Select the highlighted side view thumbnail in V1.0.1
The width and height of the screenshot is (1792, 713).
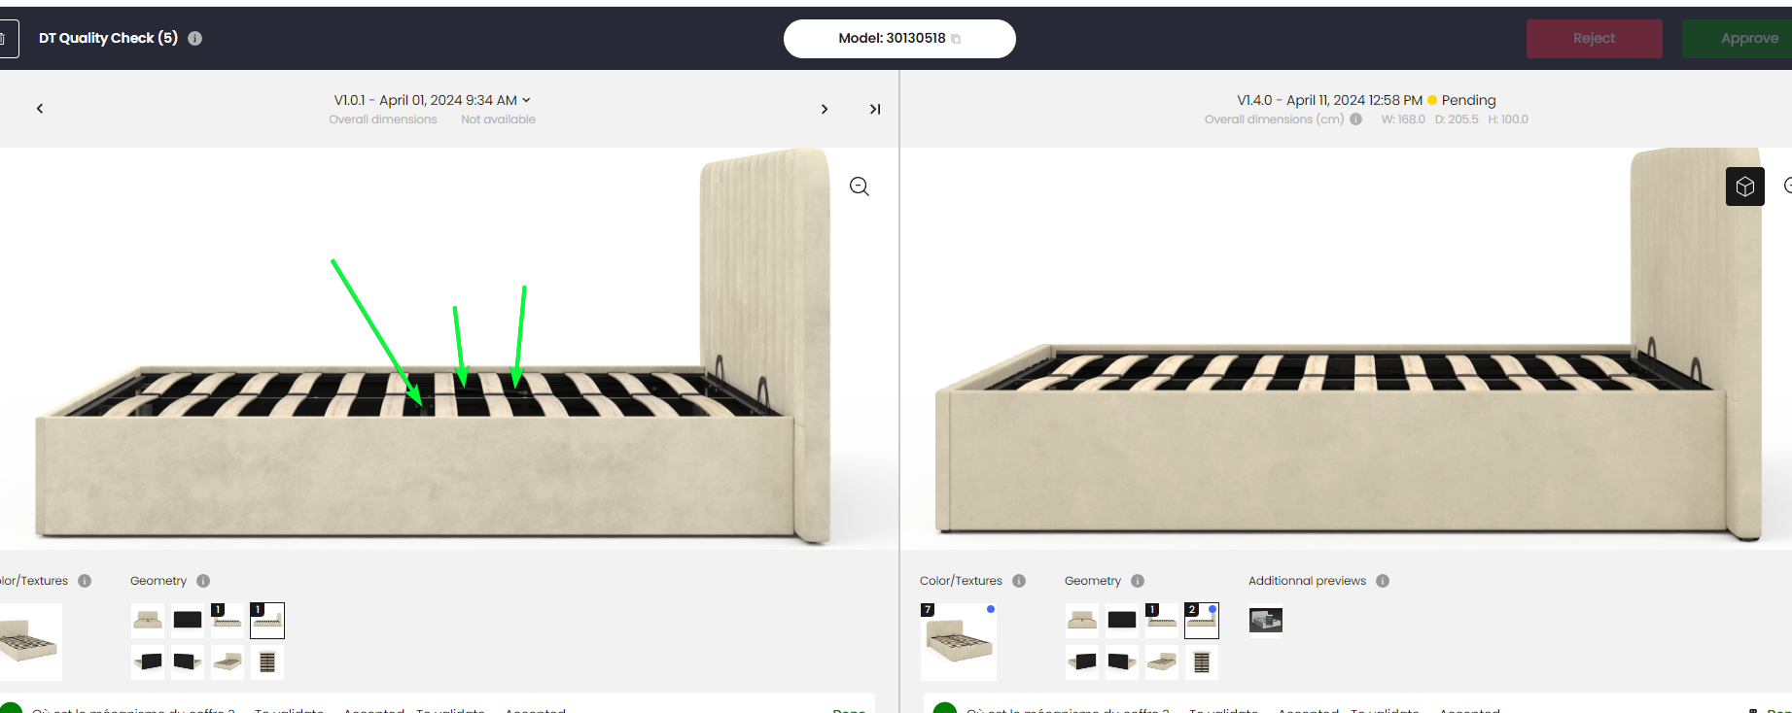tap(267, 620)
